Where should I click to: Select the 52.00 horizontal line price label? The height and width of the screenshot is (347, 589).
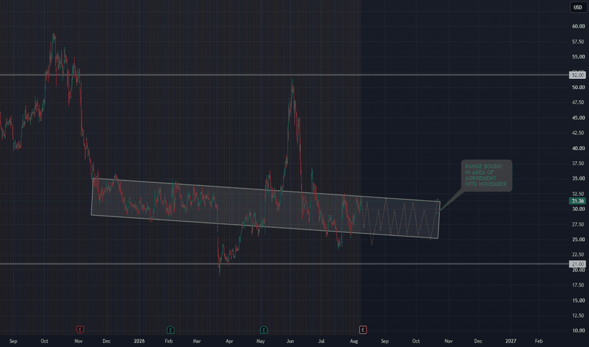click(x=578, y=75)
